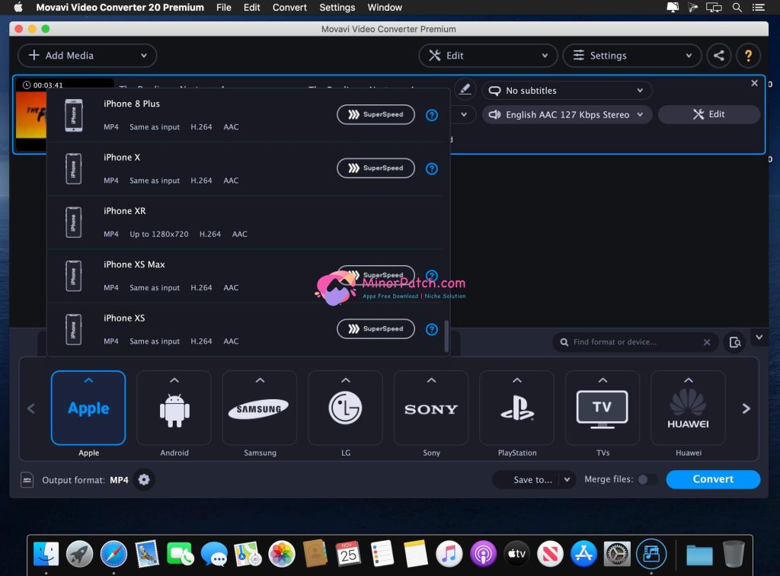Select the TVs device category
The width and height of the screenshot is (780, 576).
[x=603, y=408]
